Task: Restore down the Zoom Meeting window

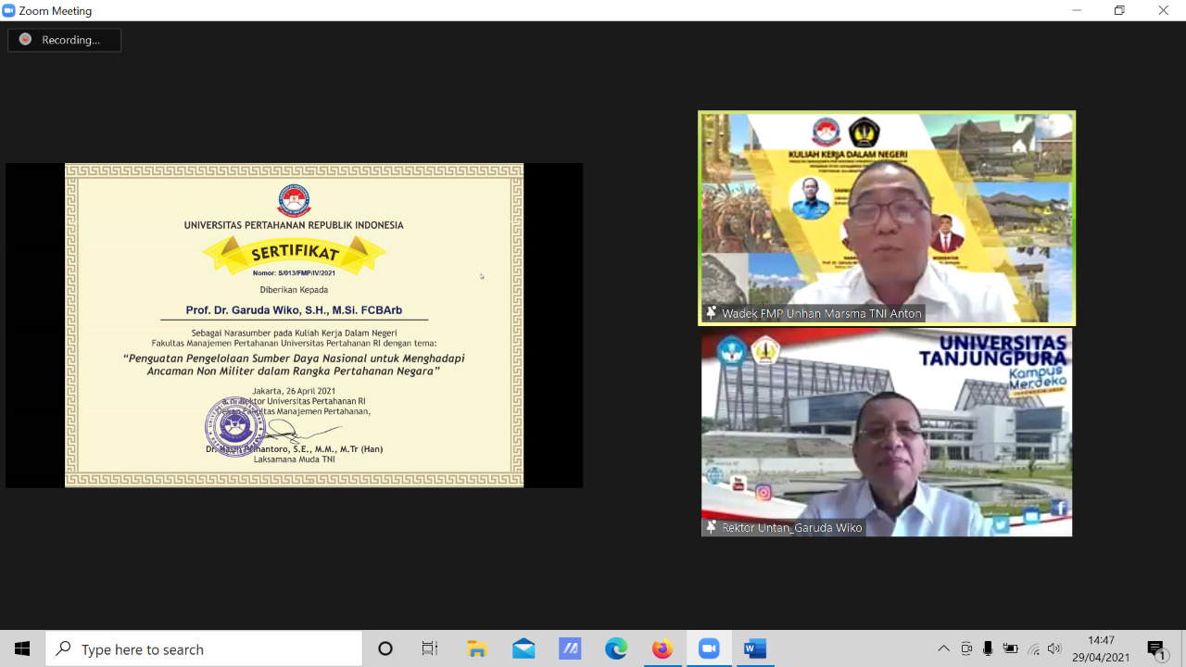Action: pos(1119,10)
